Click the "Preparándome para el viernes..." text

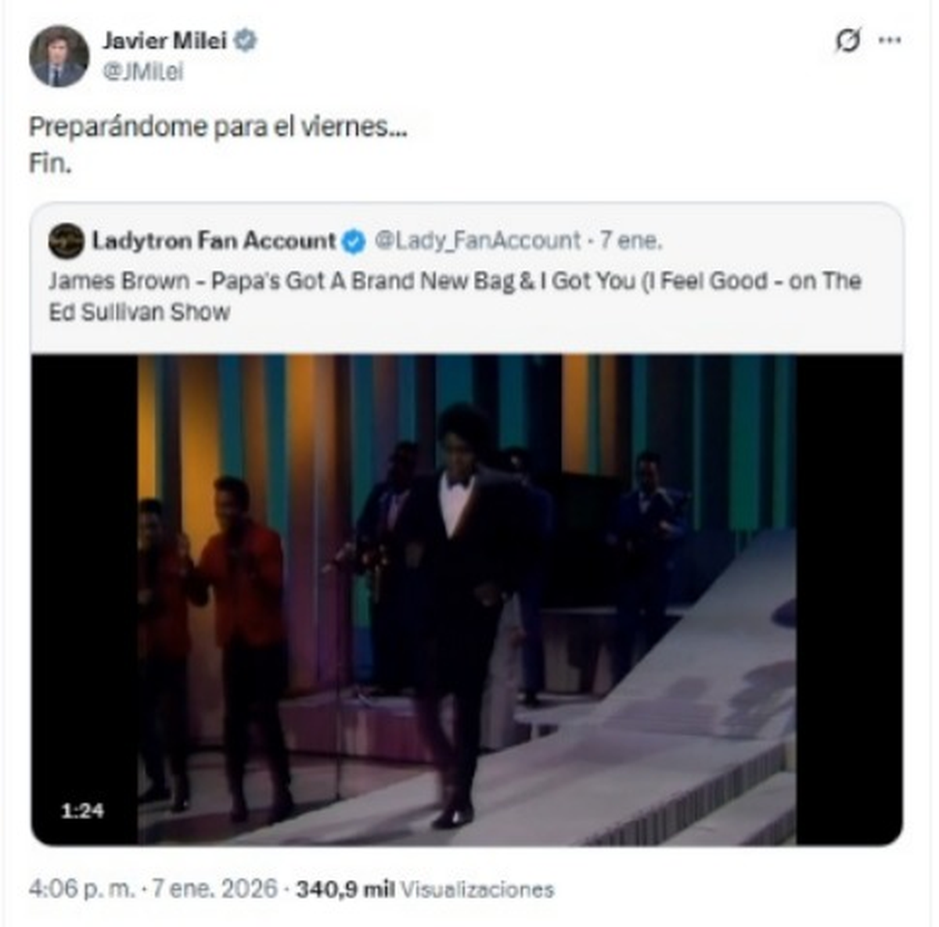218,127
